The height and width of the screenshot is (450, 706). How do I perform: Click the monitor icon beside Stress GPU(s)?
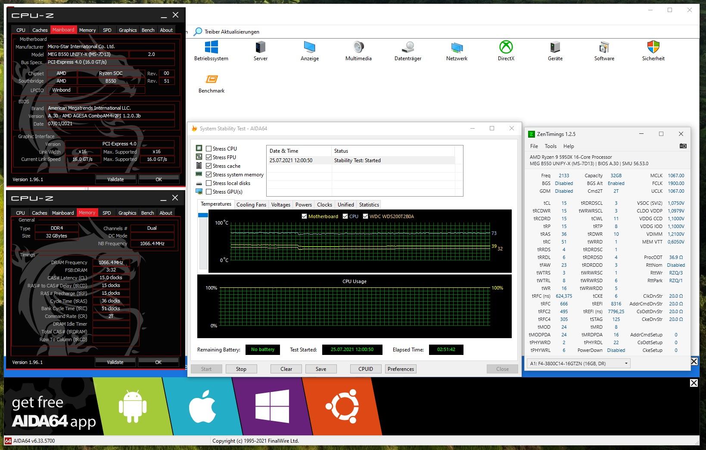coord(199,191)
